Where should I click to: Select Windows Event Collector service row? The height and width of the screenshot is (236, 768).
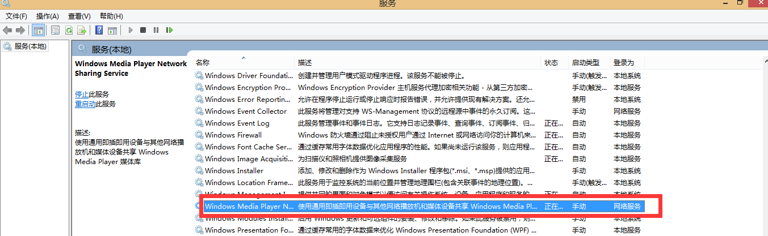click(x=419, y=111)
